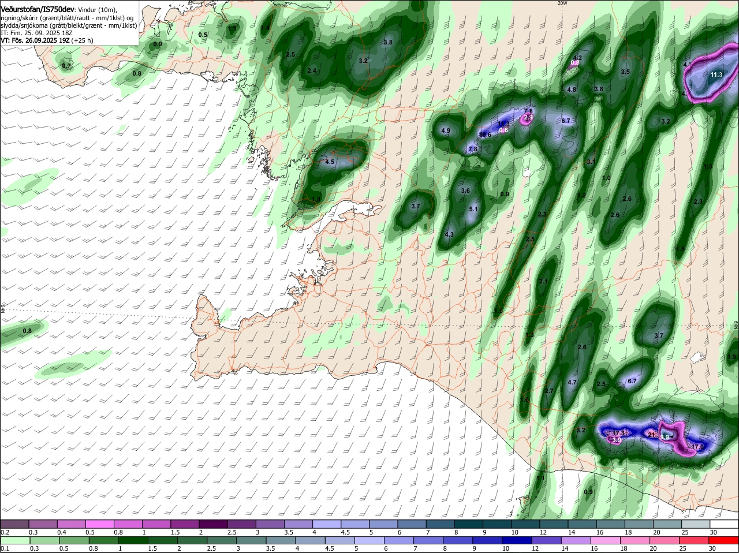
Task: Pick the palest green 0.1 swatch, bottom legend row
Action: point(14,540)
